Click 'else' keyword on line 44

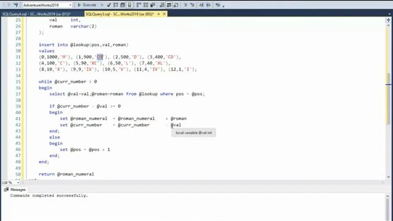(x=55, y=137)
